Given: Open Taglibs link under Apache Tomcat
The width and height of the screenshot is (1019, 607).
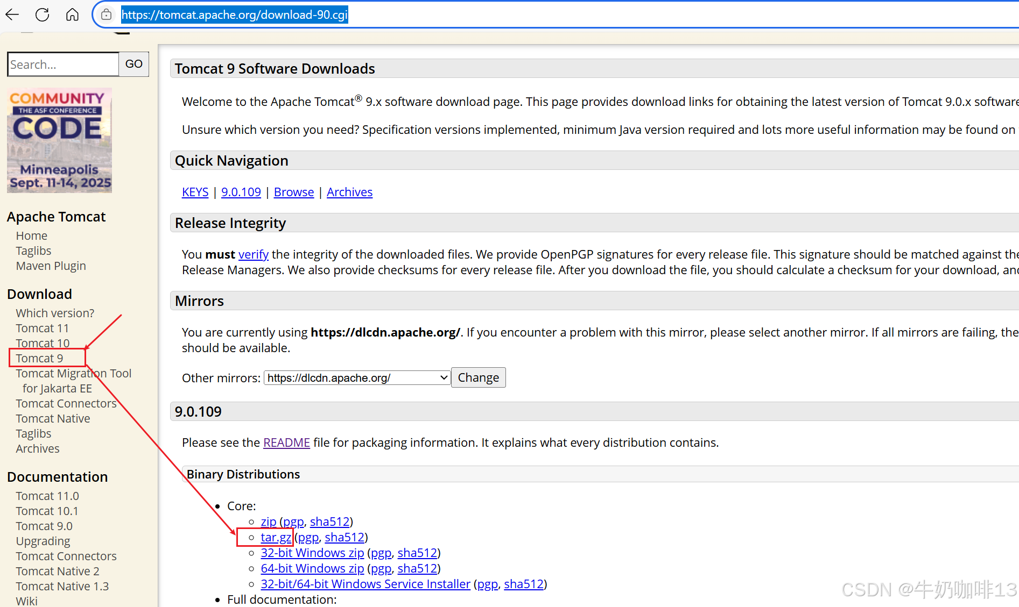Looking at the screenshot, I should tap(33, 251).
